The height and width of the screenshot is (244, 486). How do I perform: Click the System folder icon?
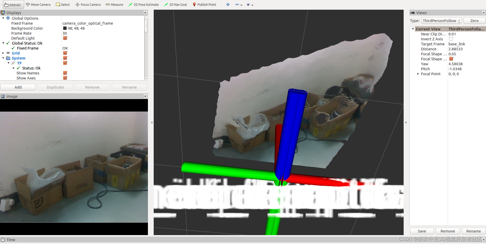coord(8,58)
